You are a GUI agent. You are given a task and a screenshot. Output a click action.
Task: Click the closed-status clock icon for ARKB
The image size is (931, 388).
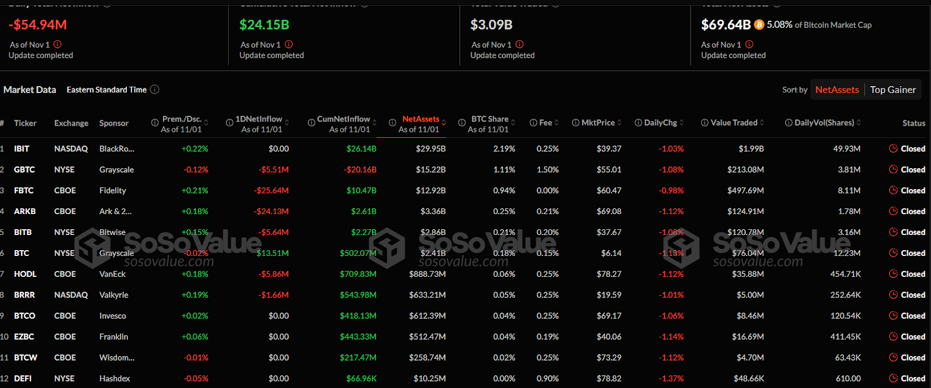[x=893, y=211]
